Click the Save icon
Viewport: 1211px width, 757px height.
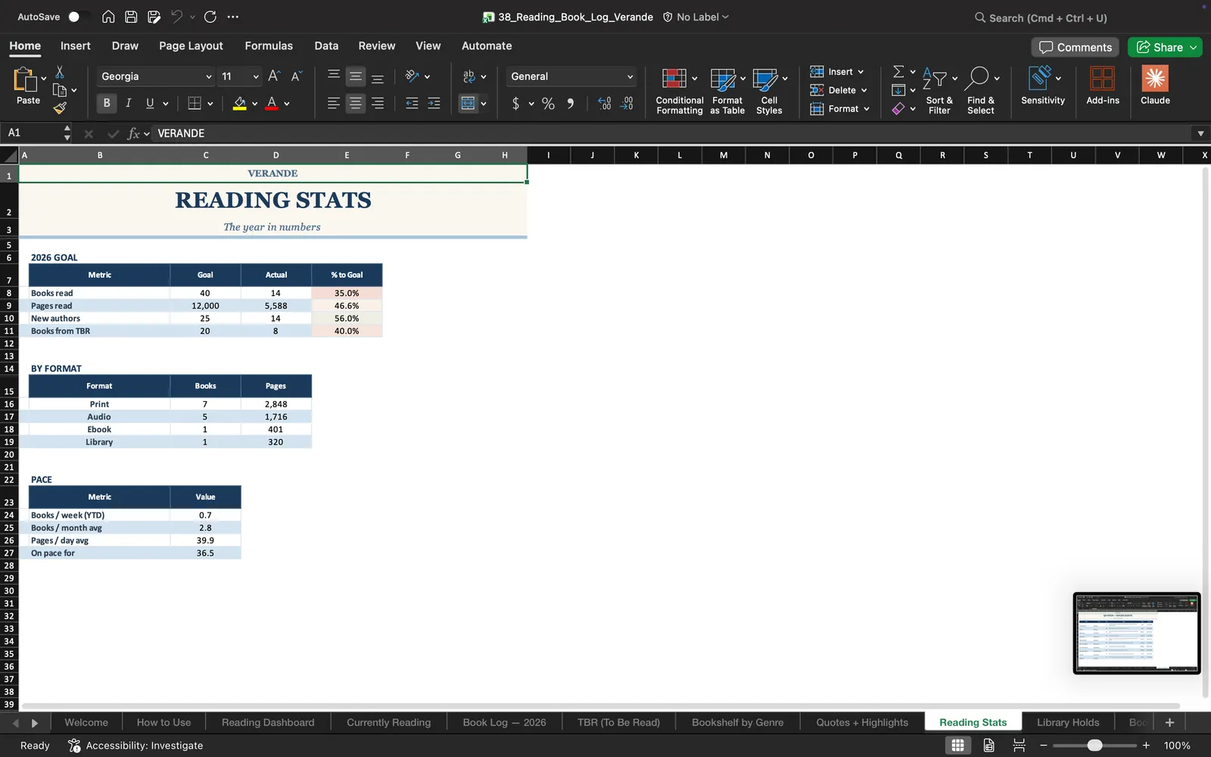pyautogui.click(x=131, y=17)
